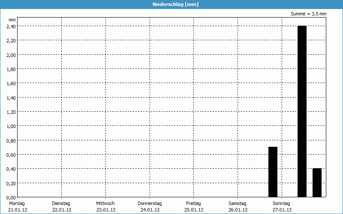Click the Niederschlag [mm] chart title
This screenshot has width=343, height=214.
click(175, 4)
